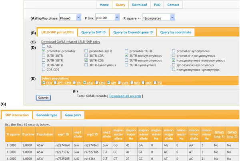
Task: Open the HapMap phase dropdown
Action: click(70, 18)
